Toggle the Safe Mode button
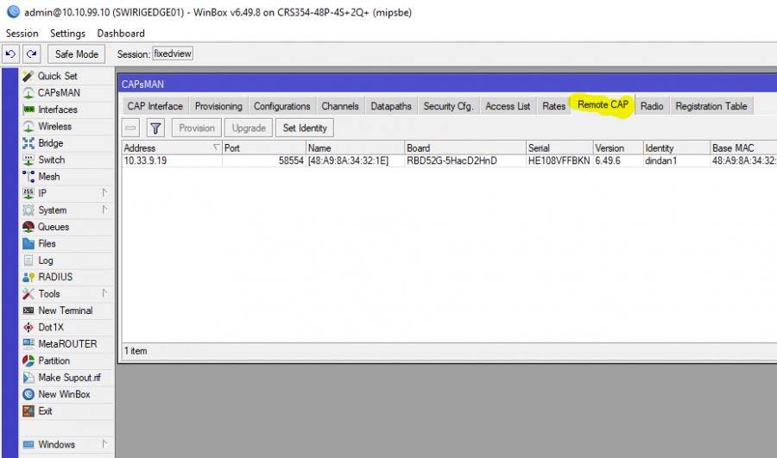Screen dimensions: 777x458 click(x=77, y=53)
